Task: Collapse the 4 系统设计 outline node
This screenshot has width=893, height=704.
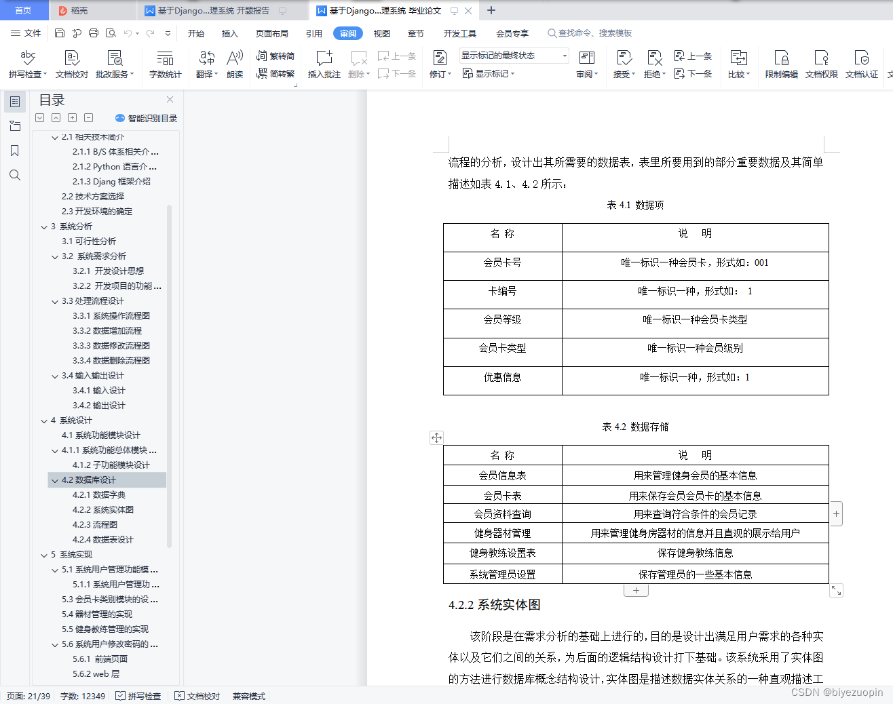Action: pyautogui.click(x=44, y=421)
